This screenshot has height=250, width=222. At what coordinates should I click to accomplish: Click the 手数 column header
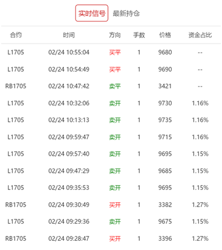139,35
